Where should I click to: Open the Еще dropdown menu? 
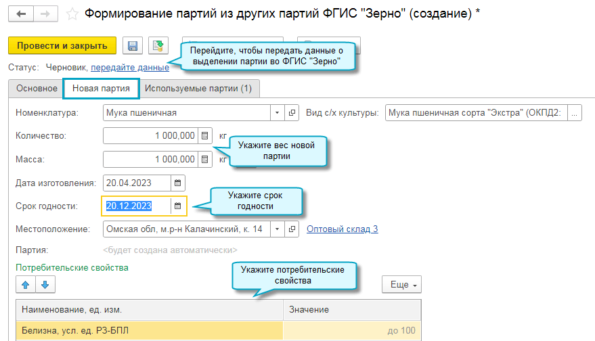click(x=401, y=285)
